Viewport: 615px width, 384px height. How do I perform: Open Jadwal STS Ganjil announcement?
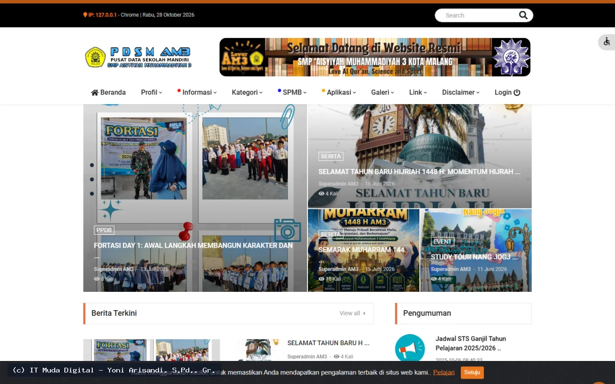pyautogui.click(x=471, y=343)
